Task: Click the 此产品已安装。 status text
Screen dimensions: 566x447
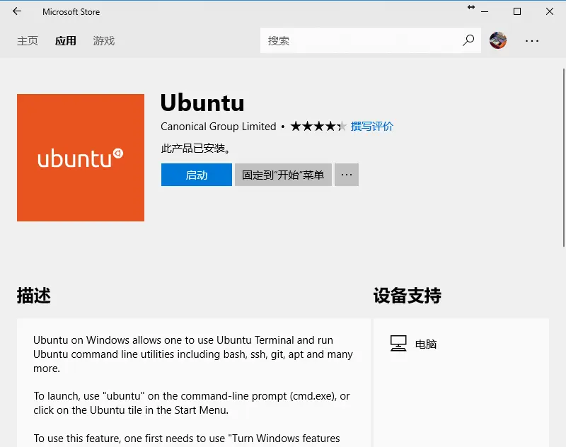Action: point(196,149)
